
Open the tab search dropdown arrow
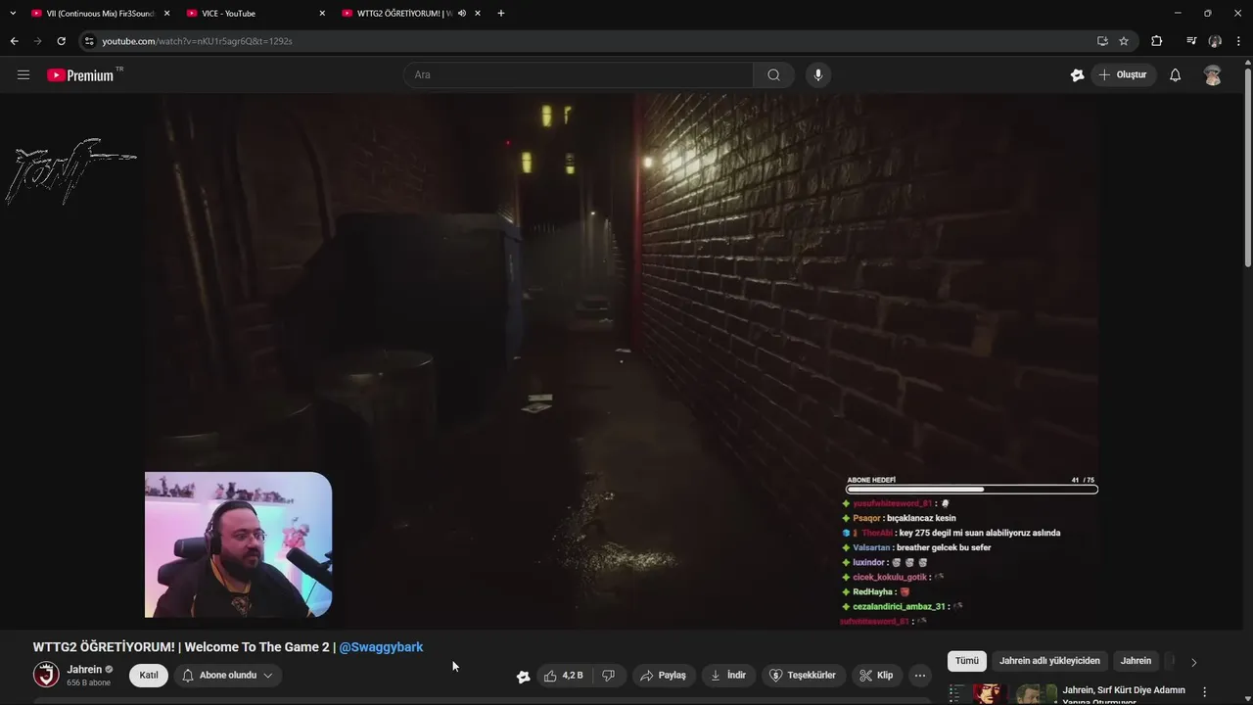click(x=13, y=14)
